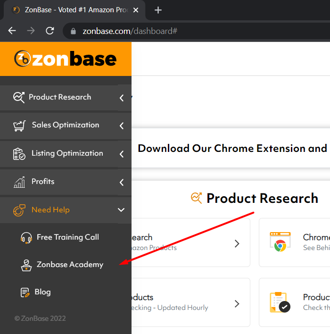
Task: Click the Listing Optimization clipboard icon
Action: [19, 154]
